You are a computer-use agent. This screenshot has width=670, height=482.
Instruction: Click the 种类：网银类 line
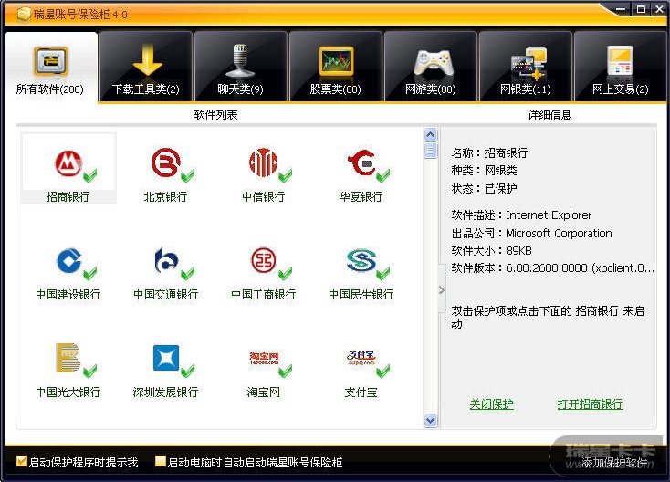pyautogui.click(x=484, y=171)
